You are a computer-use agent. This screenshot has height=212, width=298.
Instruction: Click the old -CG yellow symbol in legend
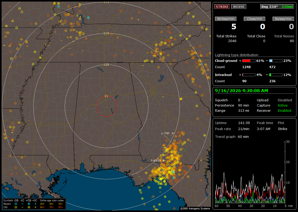16,207
